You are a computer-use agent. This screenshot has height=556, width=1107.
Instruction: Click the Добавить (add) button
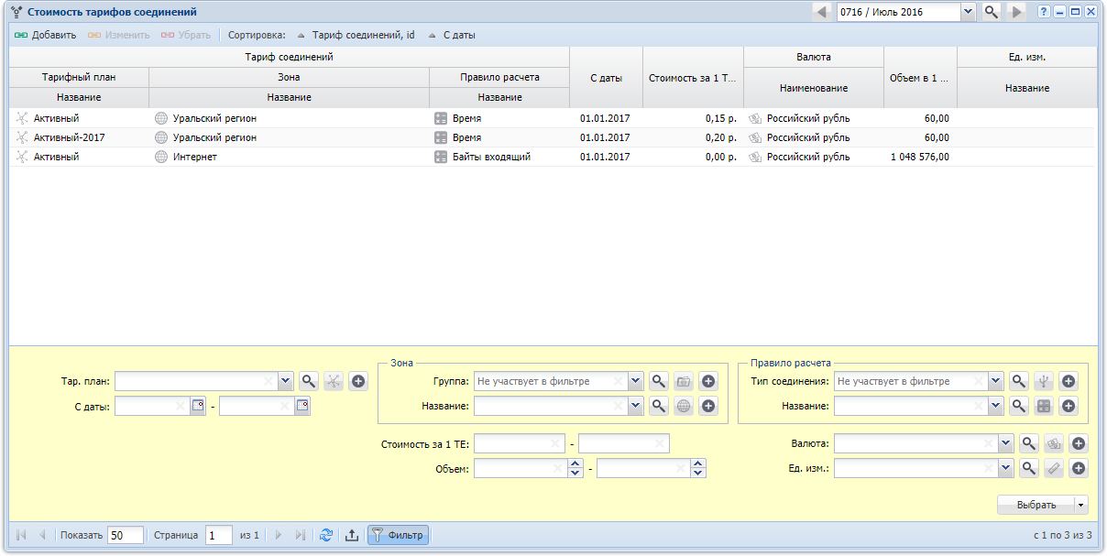point(45,35)
